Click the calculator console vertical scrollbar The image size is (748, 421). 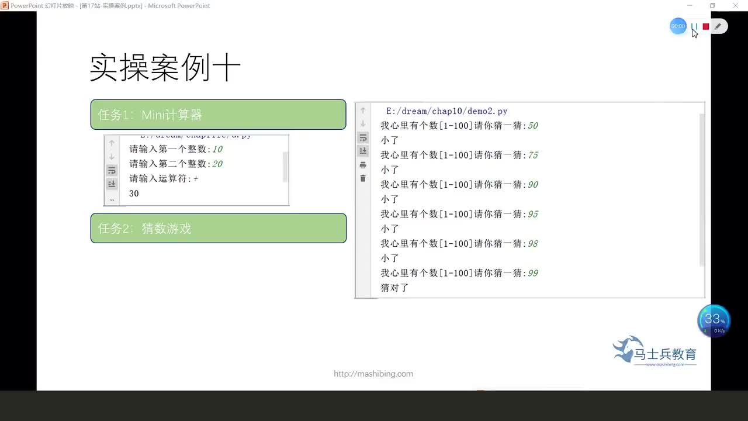click(x=285, y=167)
